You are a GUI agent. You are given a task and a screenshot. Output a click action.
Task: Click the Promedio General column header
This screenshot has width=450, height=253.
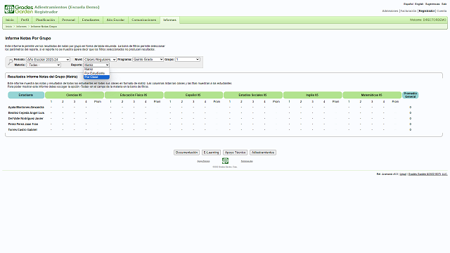(411, 95)
